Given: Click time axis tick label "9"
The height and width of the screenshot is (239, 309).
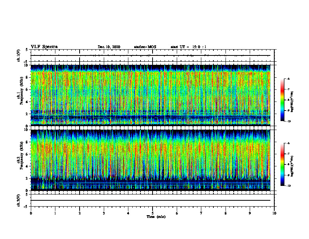Looking at the screenshot, I should [x=250, y=213].
